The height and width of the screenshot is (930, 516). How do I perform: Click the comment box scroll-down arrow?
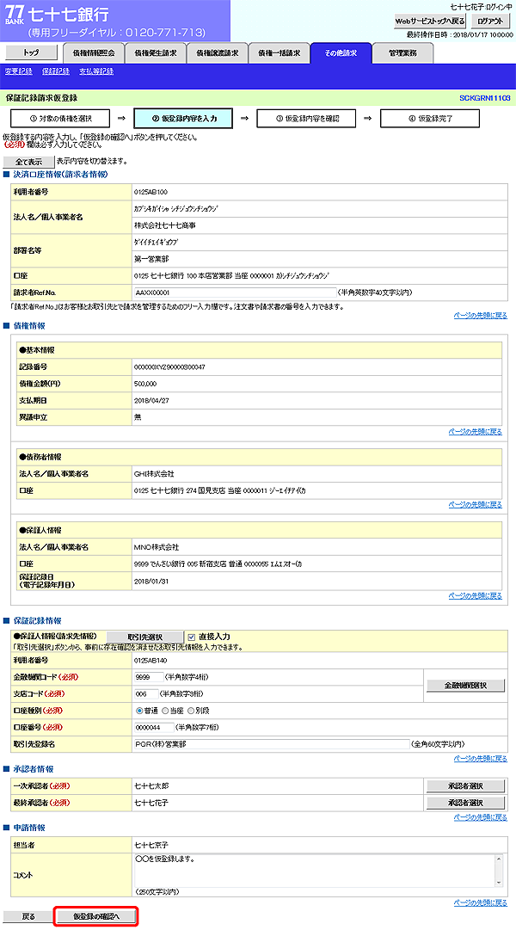coord(498,882)
